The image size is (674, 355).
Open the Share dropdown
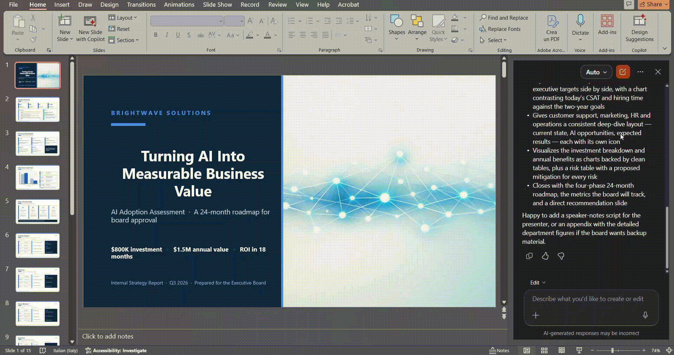tap(653, 4)
